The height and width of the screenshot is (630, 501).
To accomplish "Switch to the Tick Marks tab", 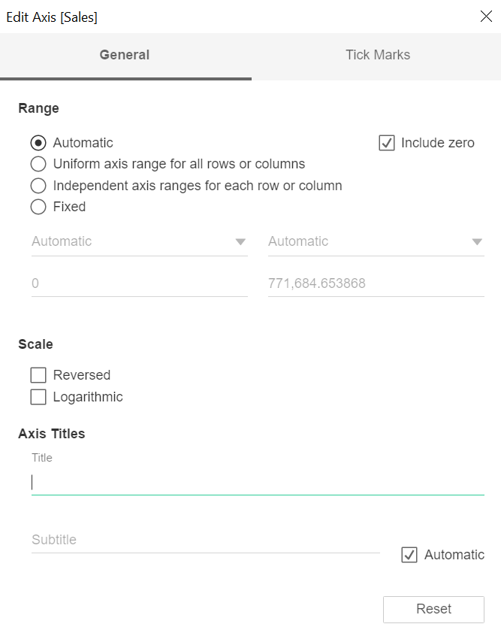I will pos(378,55).
